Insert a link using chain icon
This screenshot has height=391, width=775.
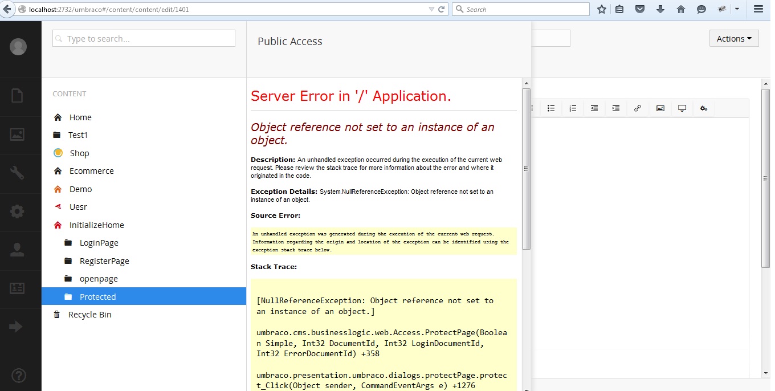(x=638, y=108)
